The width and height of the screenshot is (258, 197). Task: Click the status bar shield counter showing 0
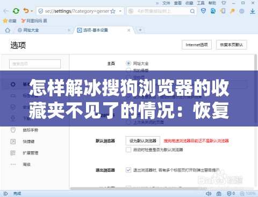(231, 194)
